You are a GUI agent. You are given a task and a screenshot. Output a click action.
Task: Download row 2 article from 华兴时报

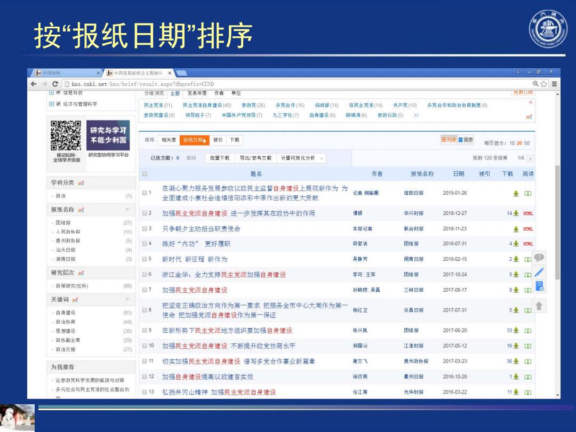click(516, 213)
